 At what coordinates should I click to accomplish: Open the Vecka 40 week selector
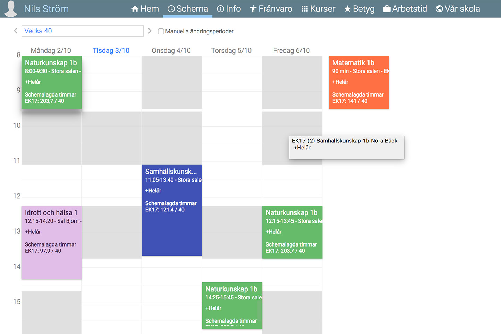tap(83, 31)
